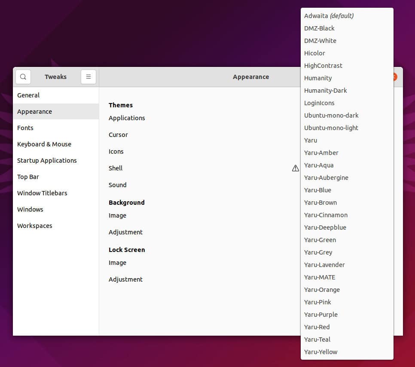The height and width of the screenshot is (367, 415).
Task: Select Yaru-Purple option
Action: (347, 314)
